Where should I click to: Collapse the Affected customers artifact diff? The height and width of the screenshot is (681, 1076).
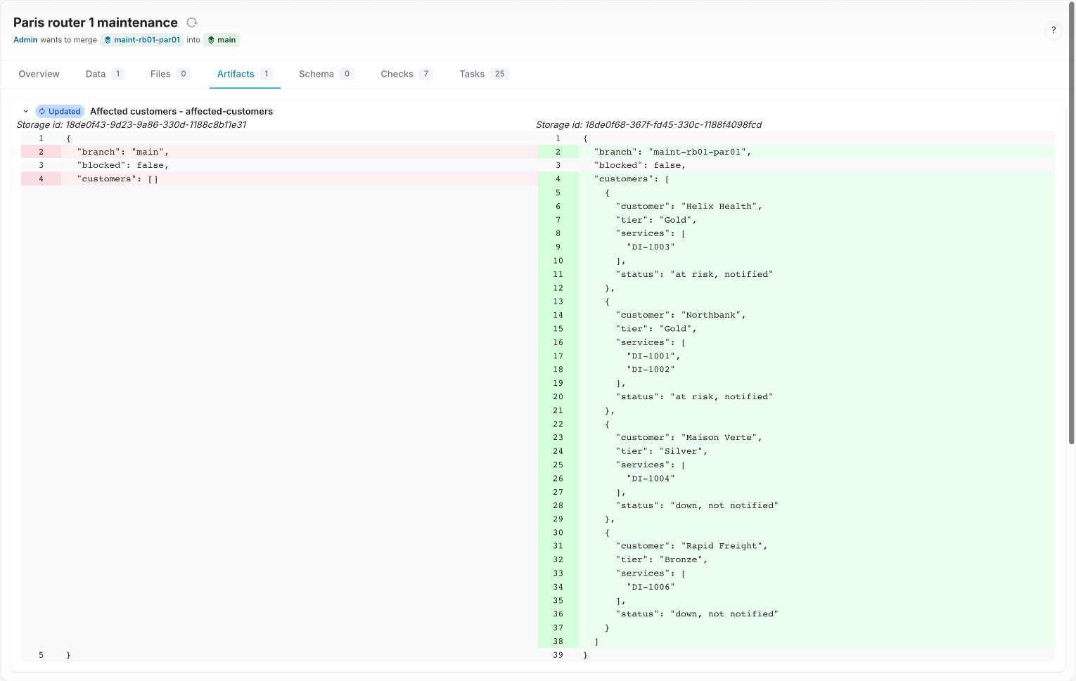click(26, 111)
